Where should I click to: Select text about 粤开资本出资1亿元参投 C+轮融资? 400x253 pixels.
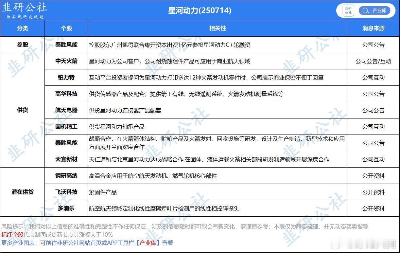pos(169,45)
